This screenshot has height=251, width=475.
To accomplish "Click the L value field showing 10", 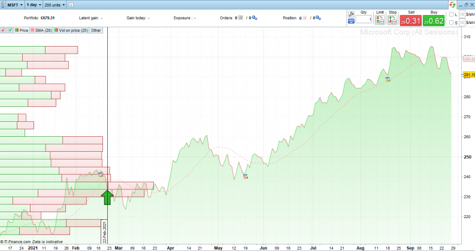I will (462, 14).
